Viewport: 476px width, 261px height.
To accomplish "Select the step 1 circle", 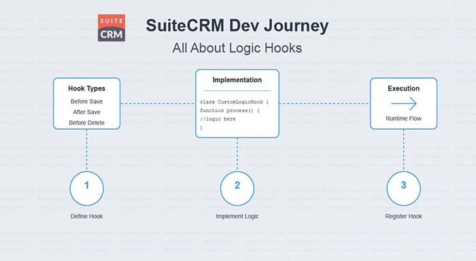I will coord(86,188).
